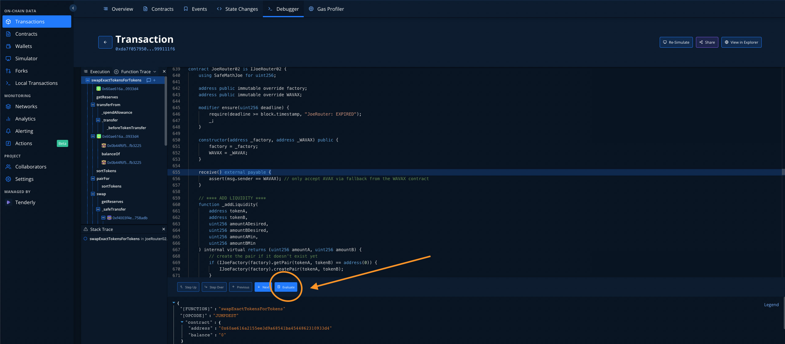Open the Forks section
This screenshot has width=785, height=344.
[21, 71]
